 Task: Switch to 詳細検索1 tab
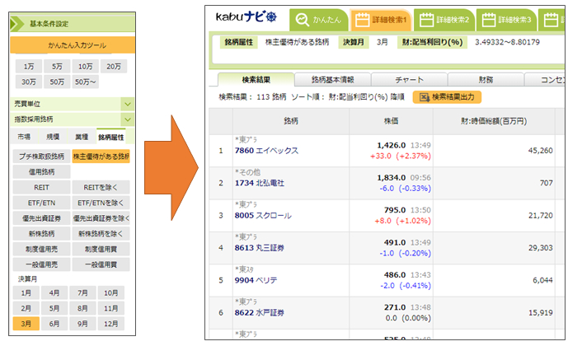[x=381, y=20]
